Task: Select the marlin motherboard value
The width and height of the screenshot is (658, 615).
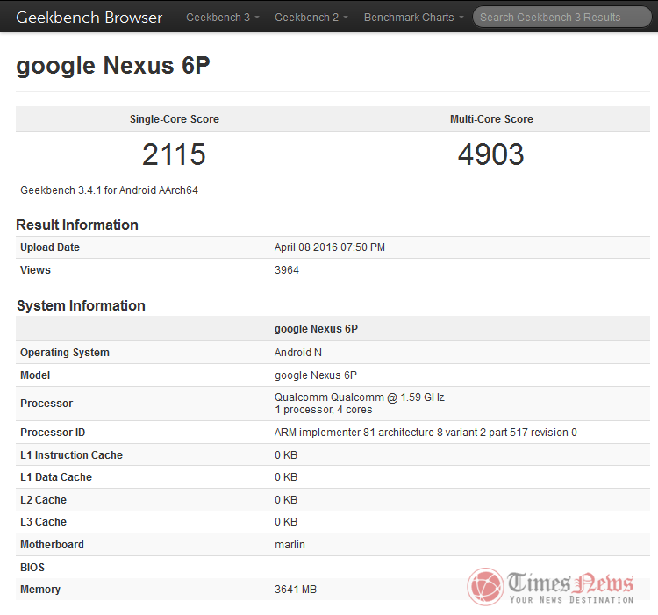Action: [290, 545]
